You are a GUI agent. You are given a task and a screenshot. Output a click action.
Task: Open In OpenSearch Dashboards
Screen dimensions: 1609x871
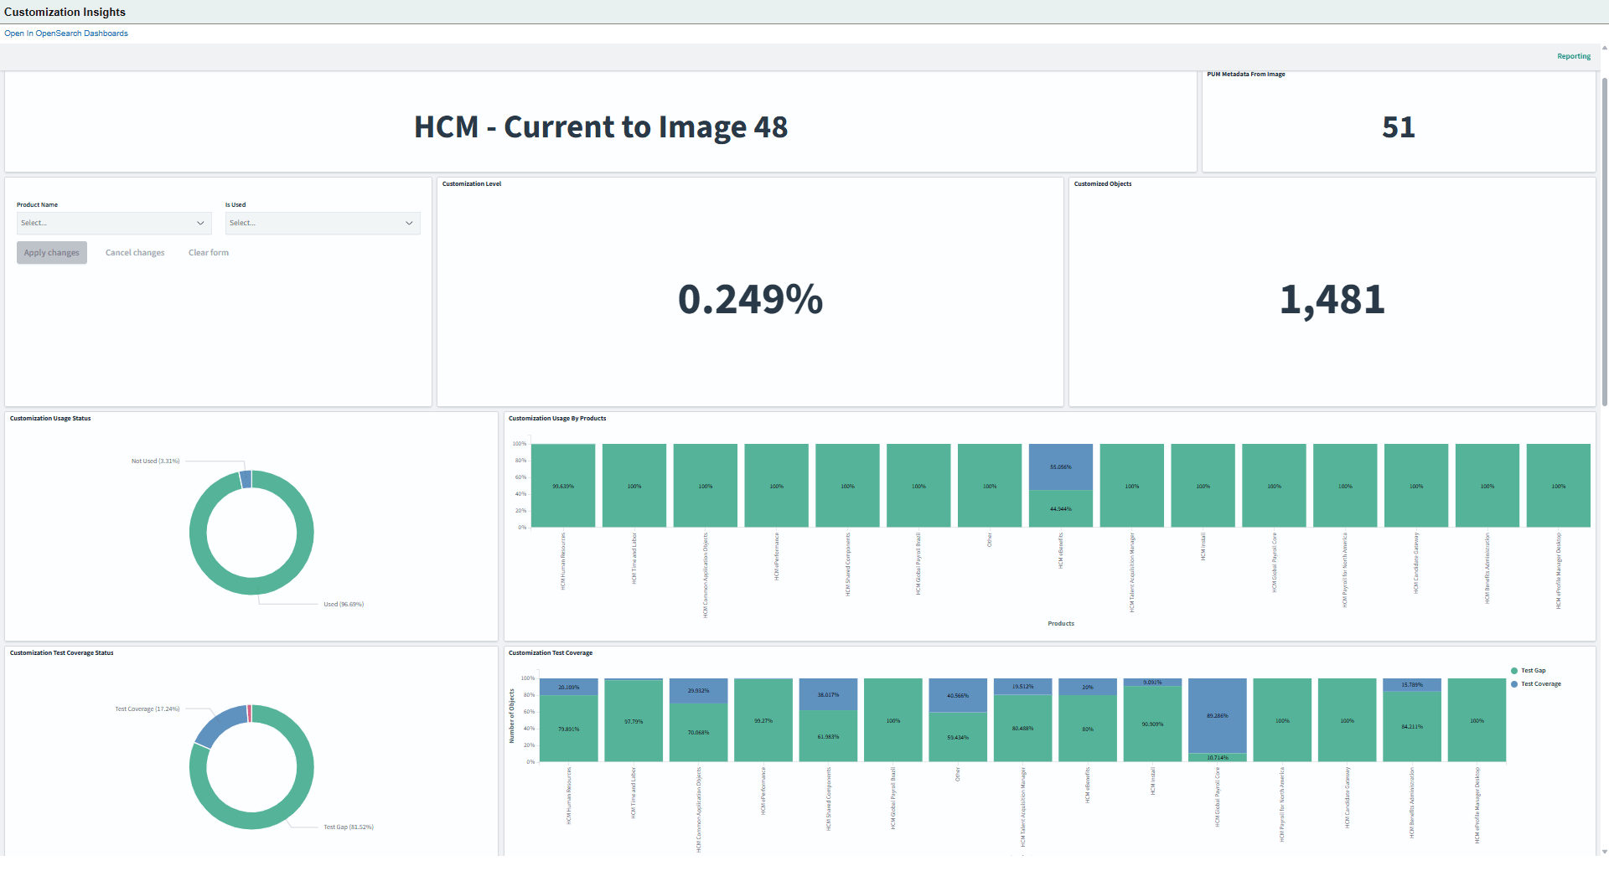pos(66,33)
